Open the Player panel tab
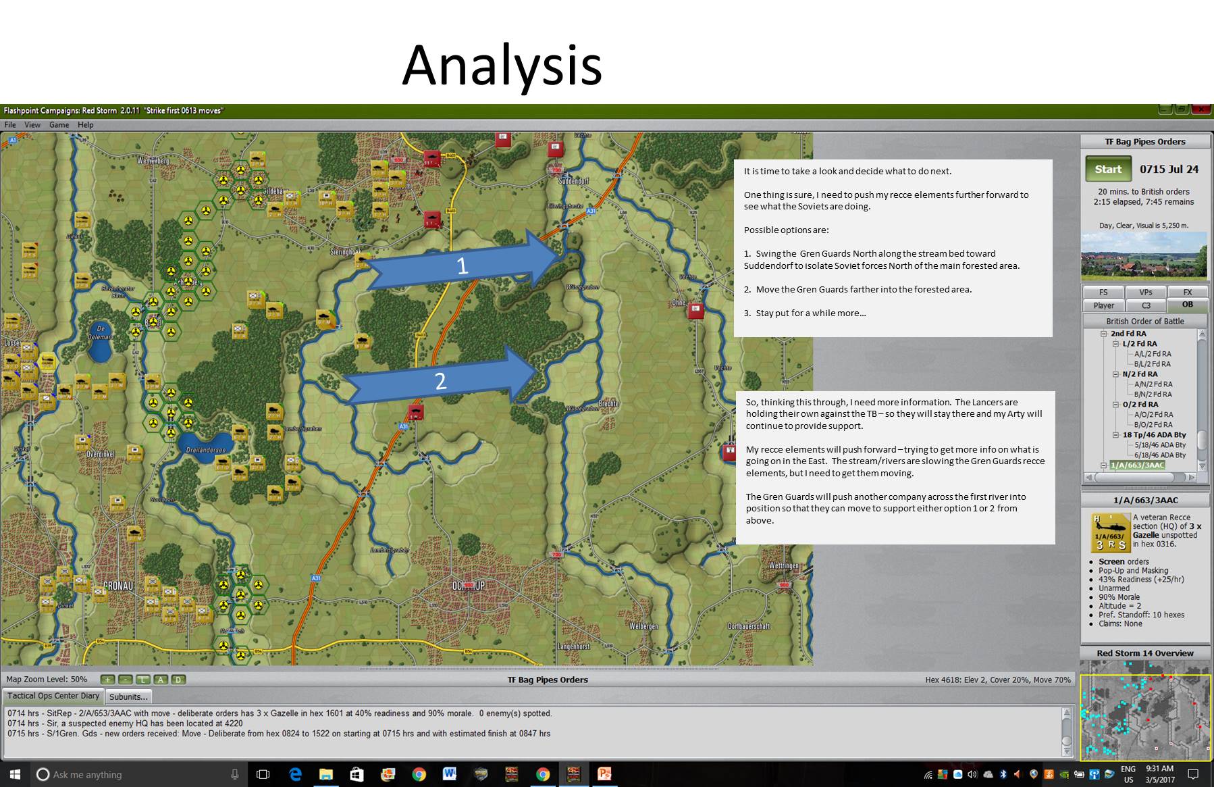 1103,305
